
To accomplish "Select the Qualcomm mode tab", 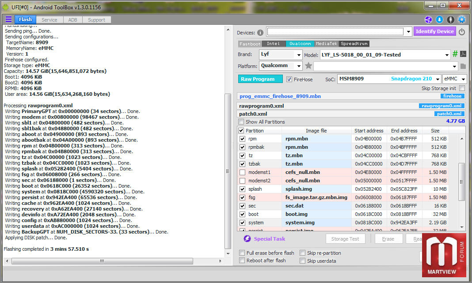I will coord(300,44).
